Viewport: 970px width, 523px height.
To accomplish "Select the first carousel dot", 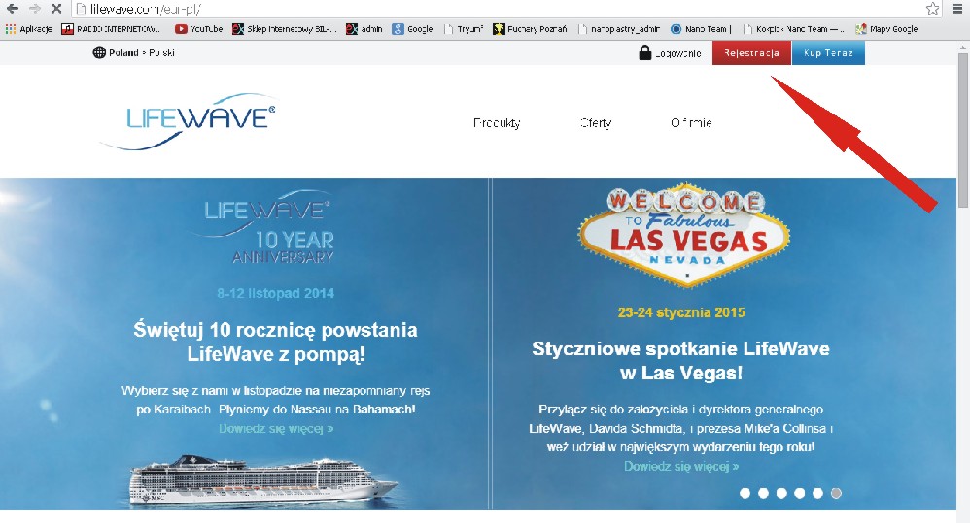I will pos(745,493).
